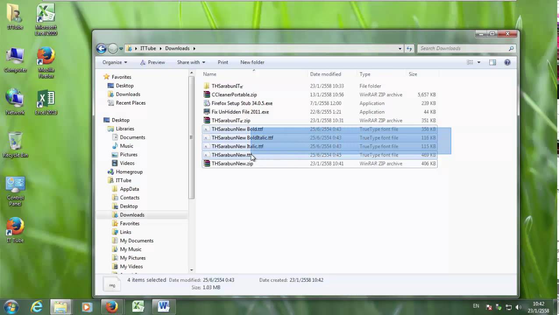Screen dimensions: 559x315
Task: Select Firefox Setup Stub 34.0.5.exe icon
Action: [x=207, y=103]
